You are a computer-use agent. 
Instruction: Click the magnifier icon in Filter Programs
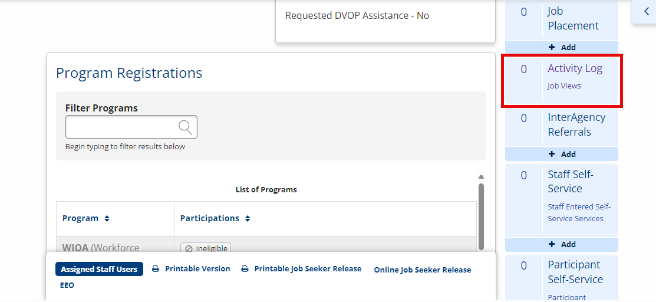click(185, 127)
